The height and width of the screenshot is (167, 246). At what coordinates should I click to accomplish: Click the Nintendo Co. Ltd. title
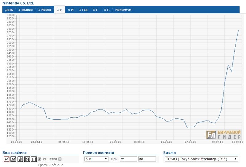point(18,3)
